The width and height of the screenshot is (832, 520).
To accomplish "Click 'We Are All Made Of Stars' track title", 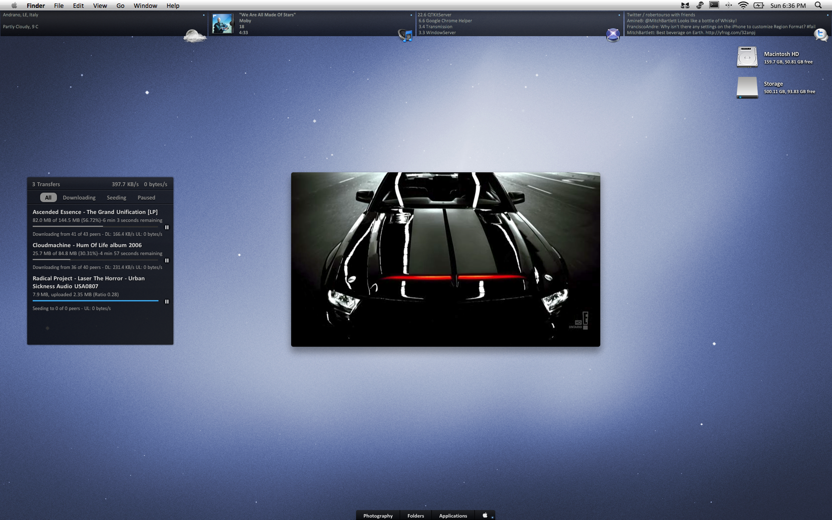I will tap(267, 15).
